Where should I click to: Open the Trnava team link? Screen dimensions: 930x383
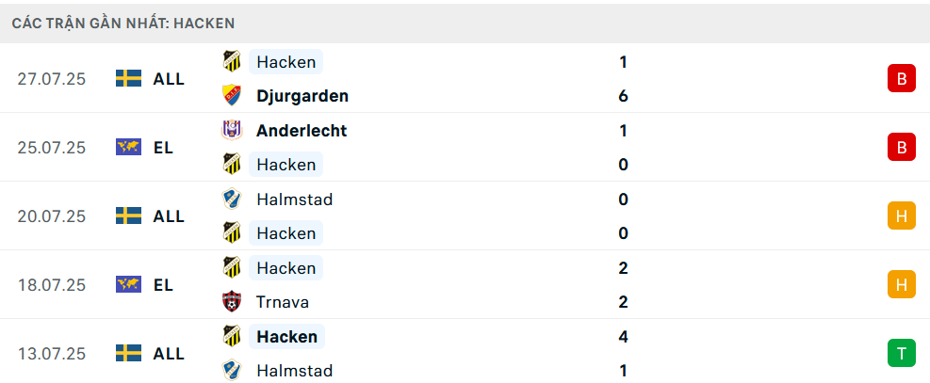[283, 302]
